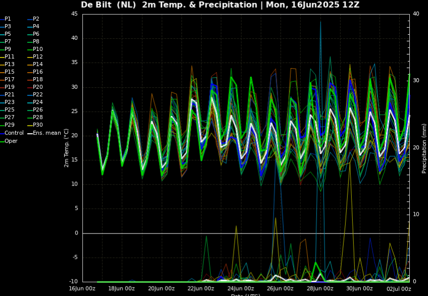Image resolution: width=428 pixels, height=296 pixels.
Task: Click the Control run legend entry
Action: 14,133
